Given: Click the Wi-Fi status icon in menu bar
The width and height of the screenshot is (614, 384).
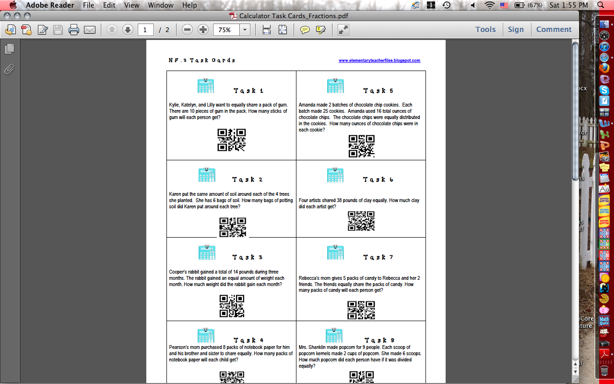Looking at the screenshot, I should [489, 5].
